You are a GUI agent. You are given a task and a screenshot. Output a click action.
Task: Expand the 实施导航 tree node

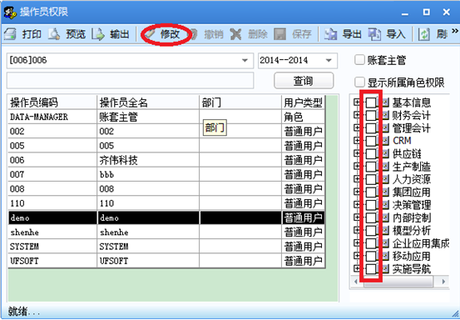pyautogui.click(x=357, y=268)
